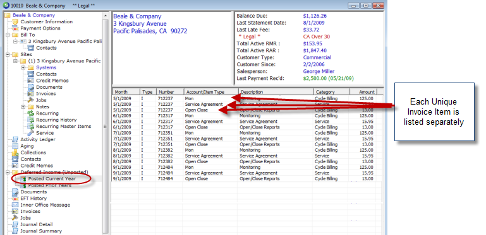Viewport: 486px width, 235px height.
Task: Click the Recurring History icon
Action: point(31,120)
